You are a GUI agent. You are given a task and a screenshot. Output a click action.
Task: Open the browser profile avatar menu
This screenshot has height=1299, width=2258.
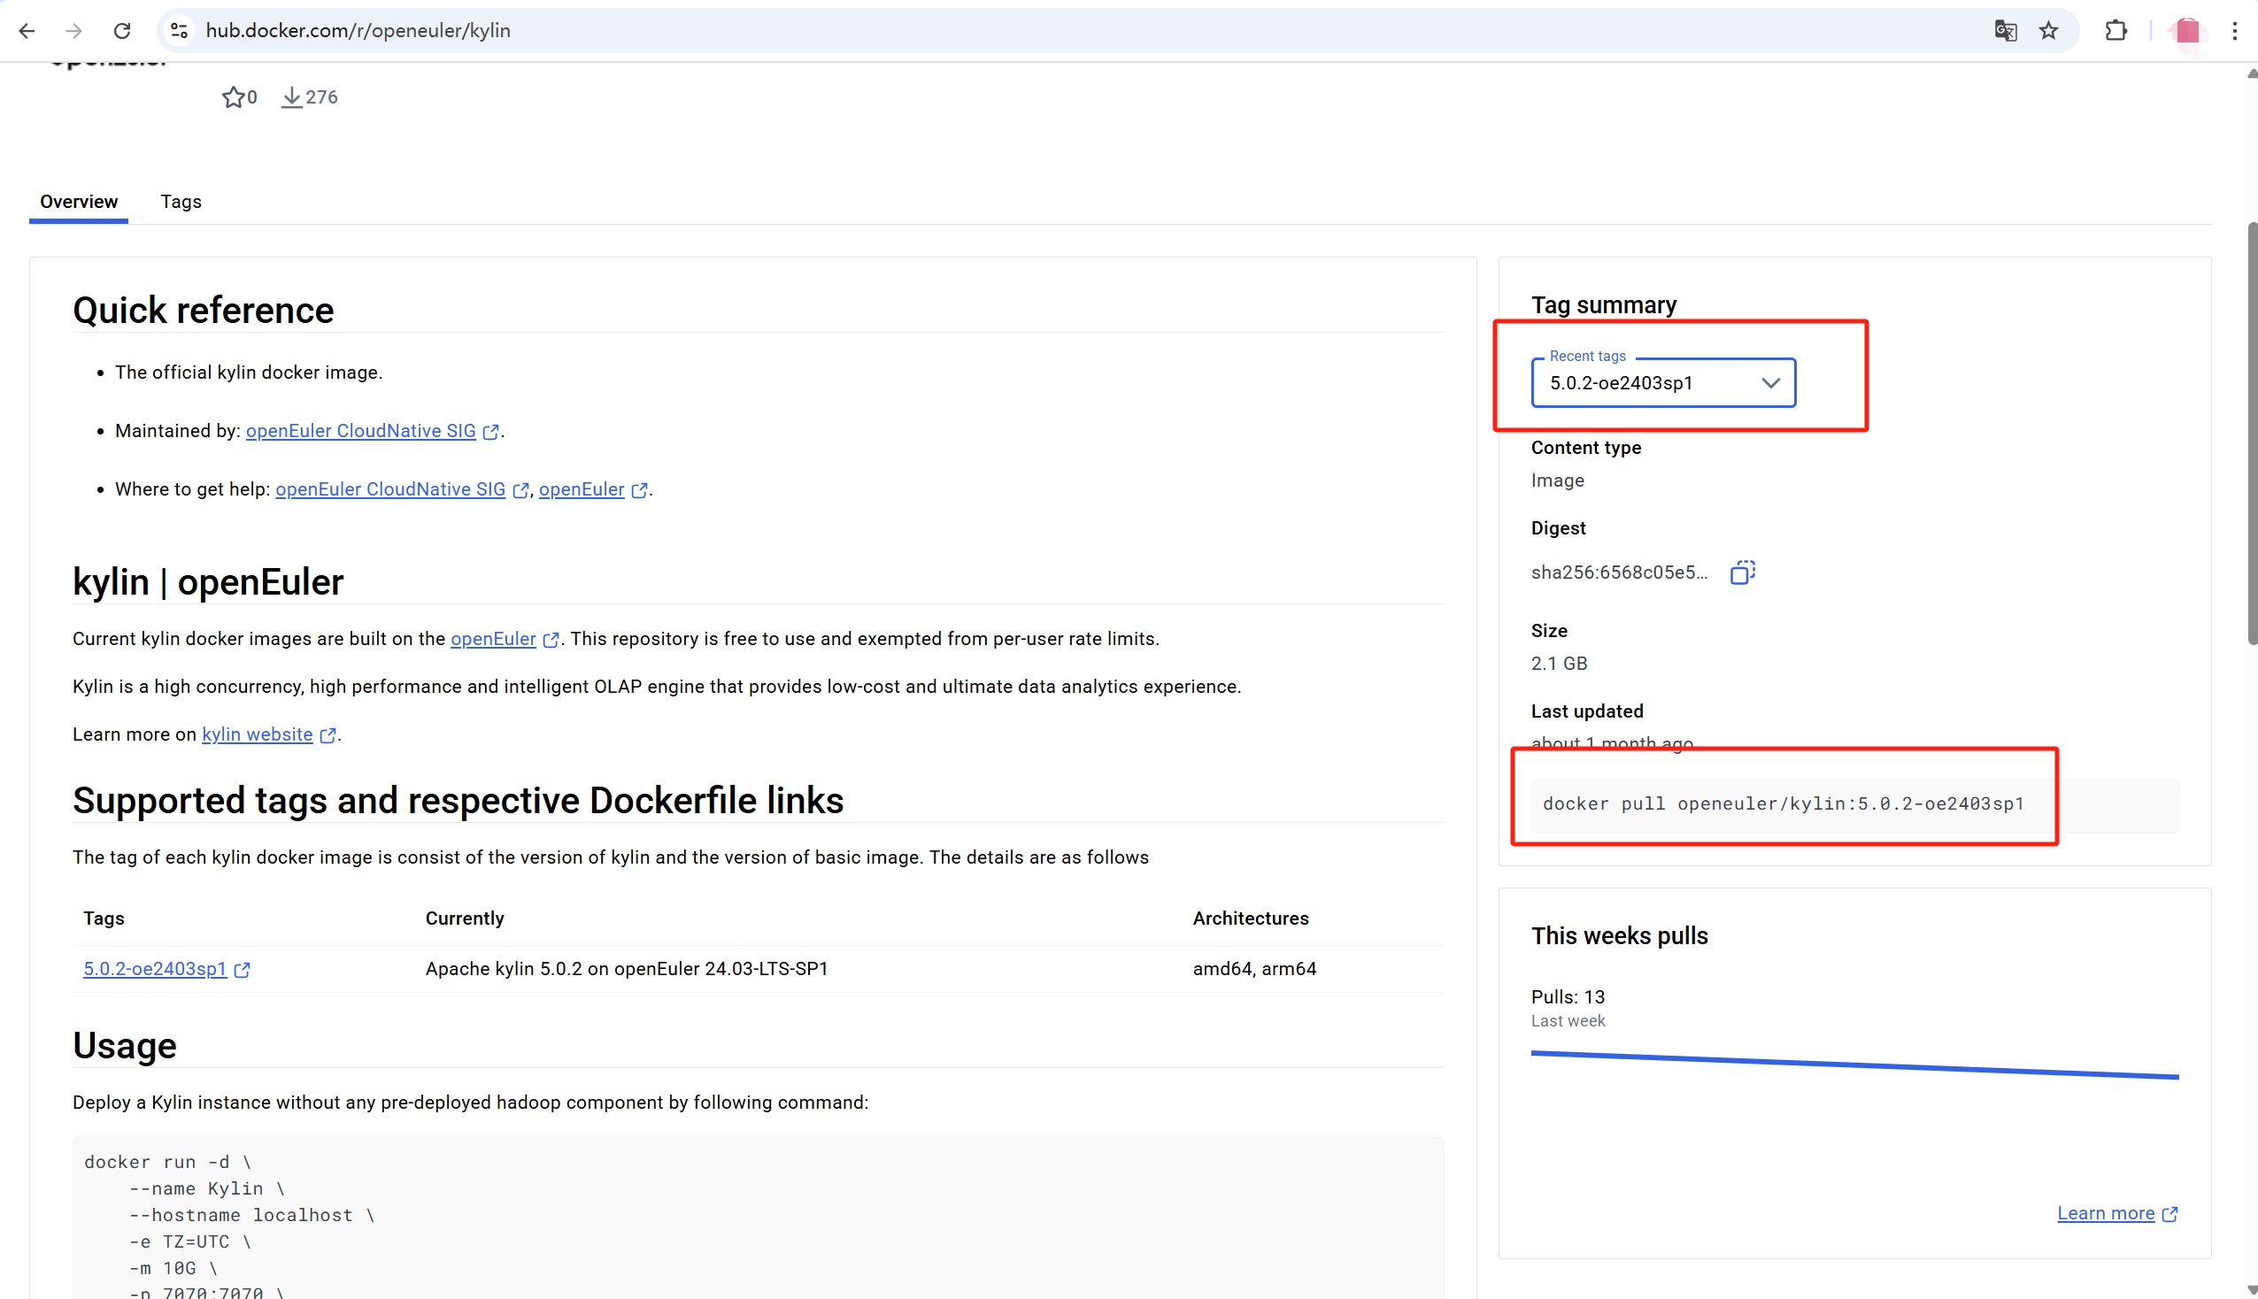pos(2186,30)
